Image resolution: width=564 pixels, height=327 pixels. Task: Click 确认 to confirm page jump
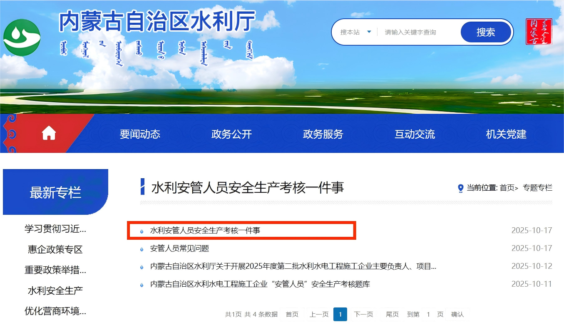(457, 315)
